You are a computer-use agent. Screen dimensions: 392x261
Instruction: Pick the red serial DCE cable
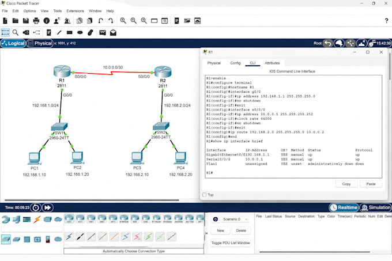(x=137, y=237)
